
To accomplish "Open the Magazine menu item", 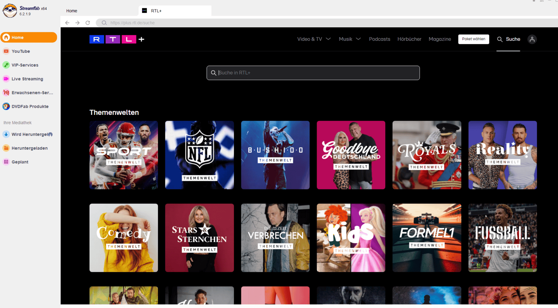I will (x=440, y=39).
